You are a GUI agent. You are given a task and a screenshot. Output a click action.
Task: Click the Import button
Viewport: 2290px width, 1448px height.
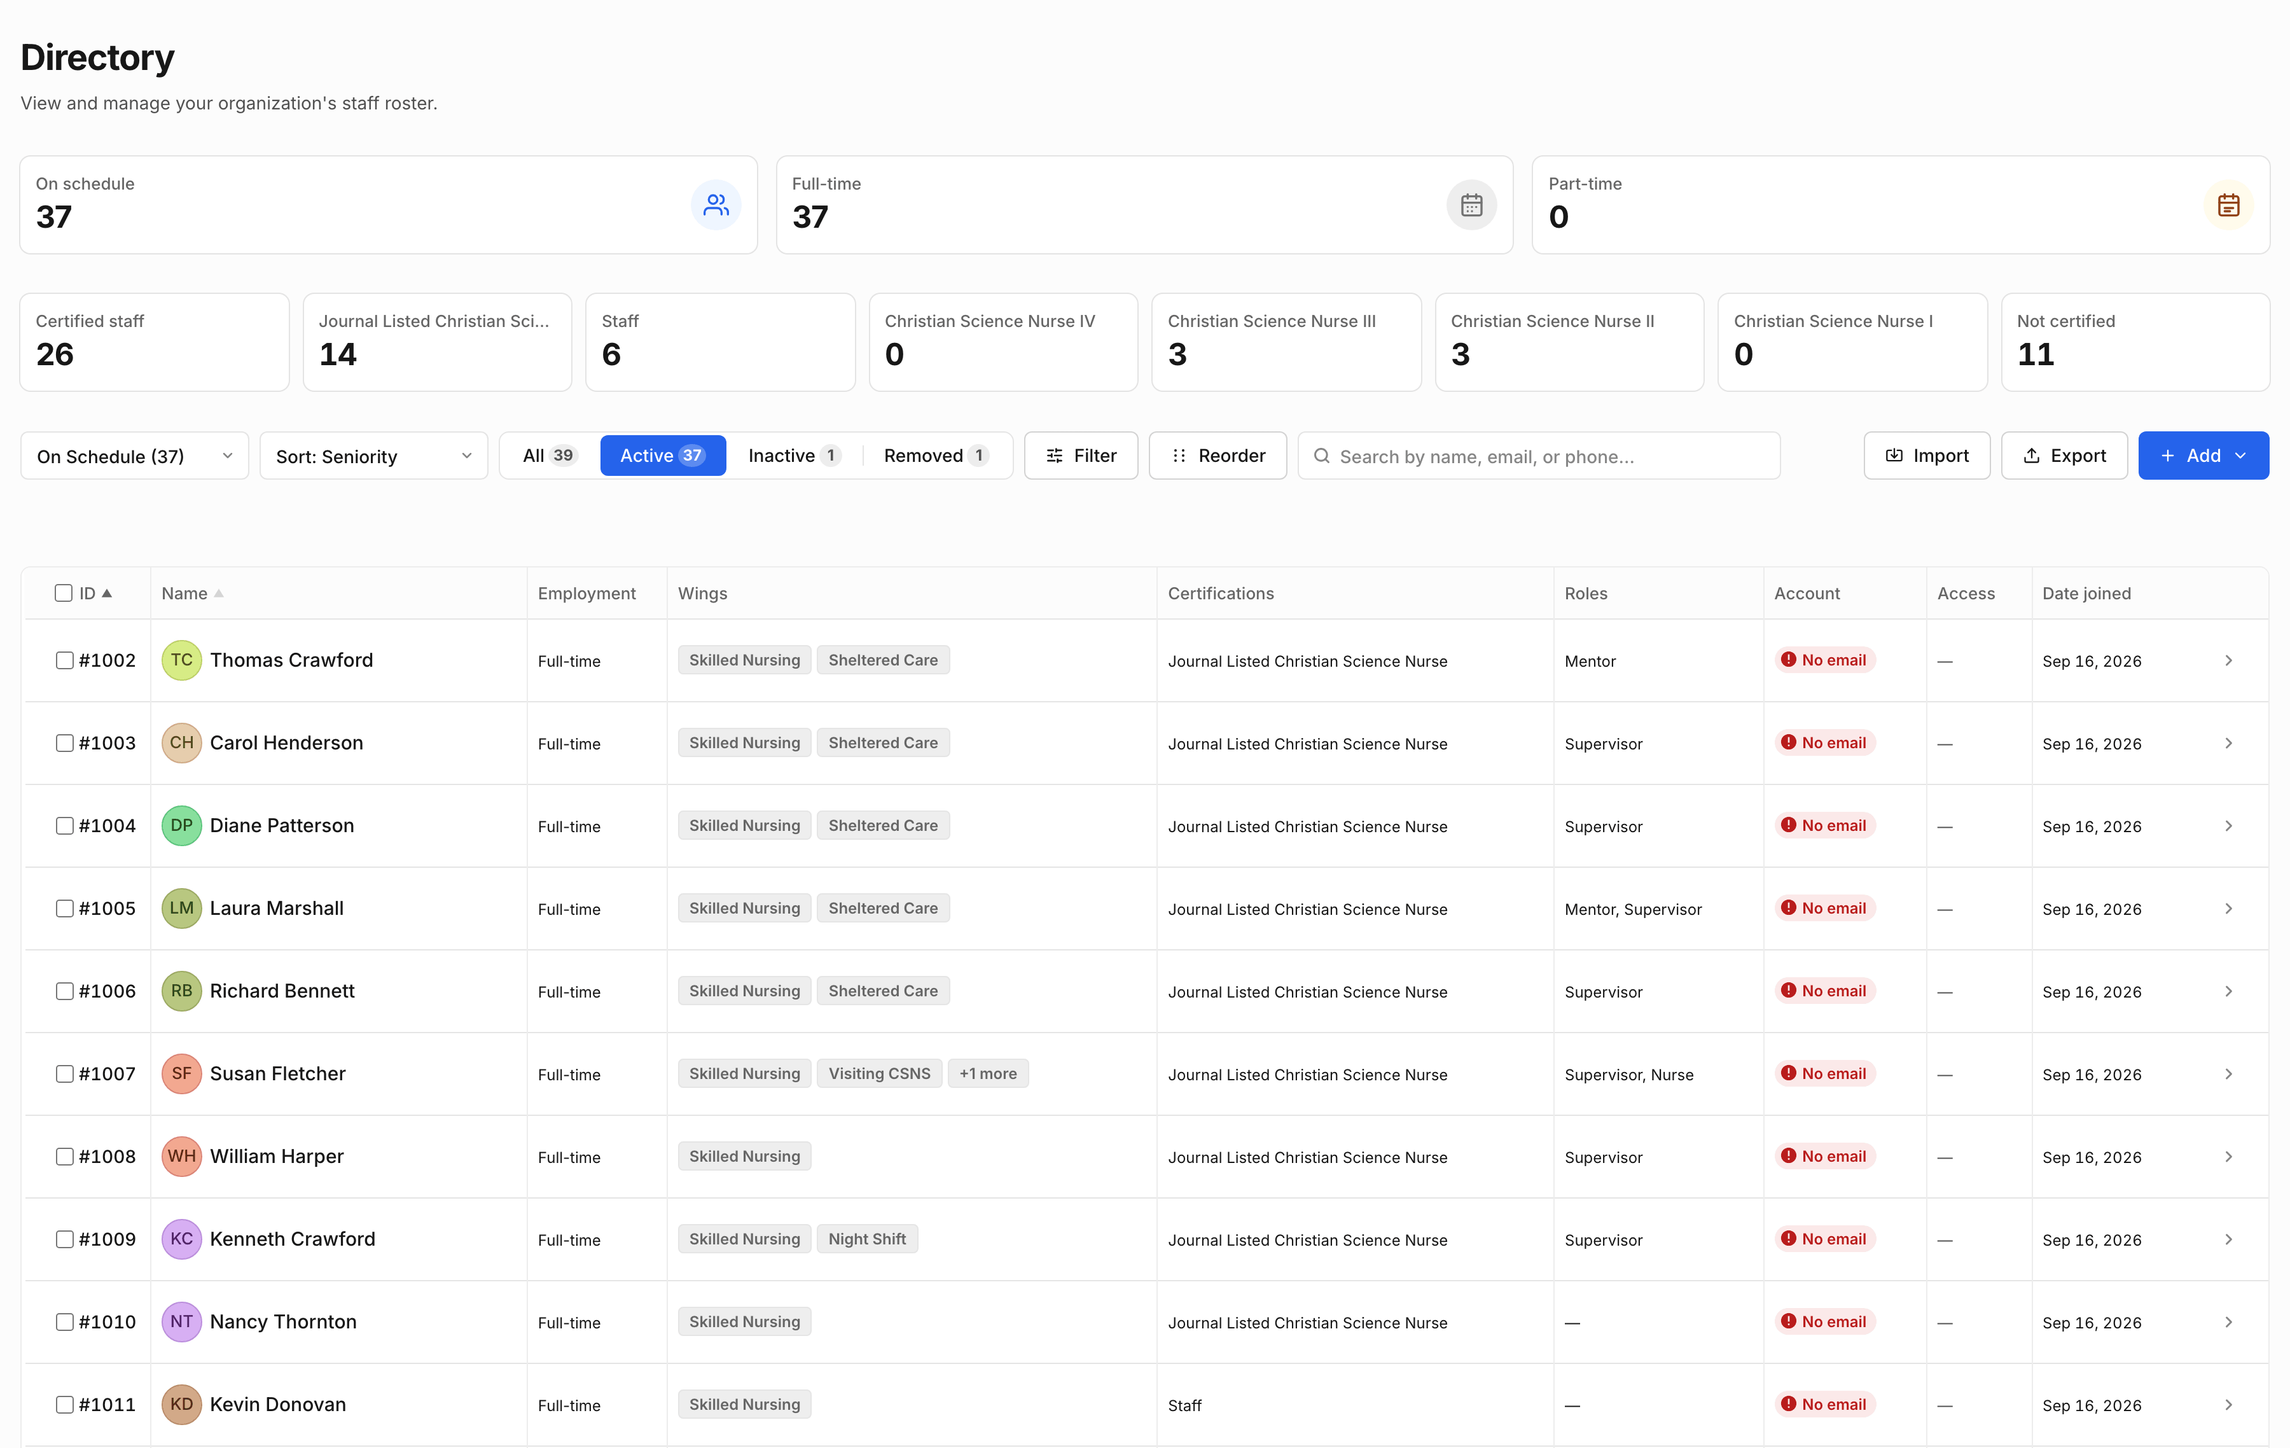click(1927, 457)
